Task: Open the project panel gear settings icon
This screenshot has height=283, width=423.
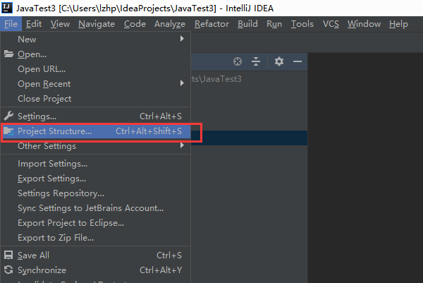Action: (279, 61)
